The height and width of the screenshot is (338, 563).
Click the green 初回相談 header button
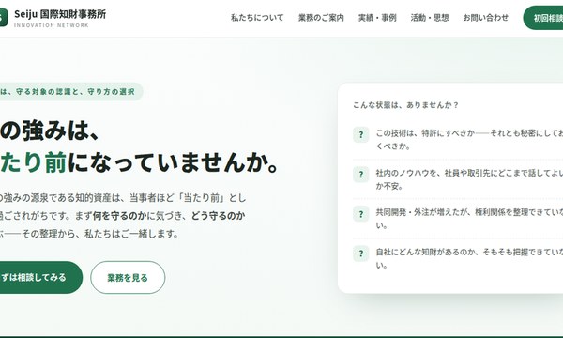543,18
